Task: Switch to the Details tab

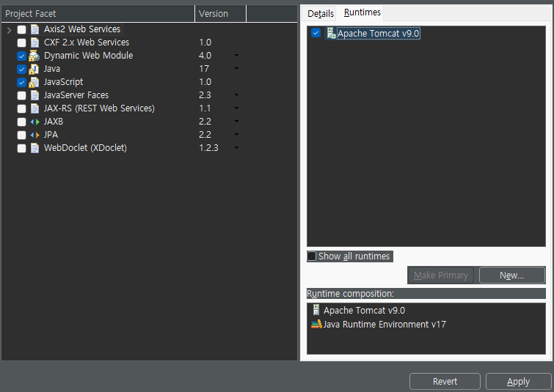Action: 320,13
